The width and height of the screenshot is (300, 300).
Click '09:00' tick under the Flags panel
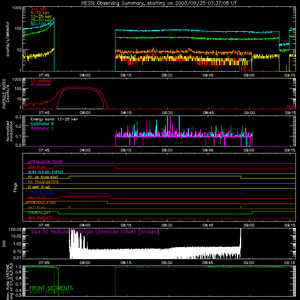(249, 225)
